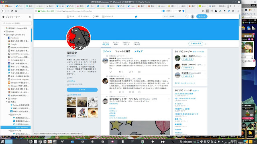Reload the current Twitter page
The image size is (257, 144).
(12, 11)
